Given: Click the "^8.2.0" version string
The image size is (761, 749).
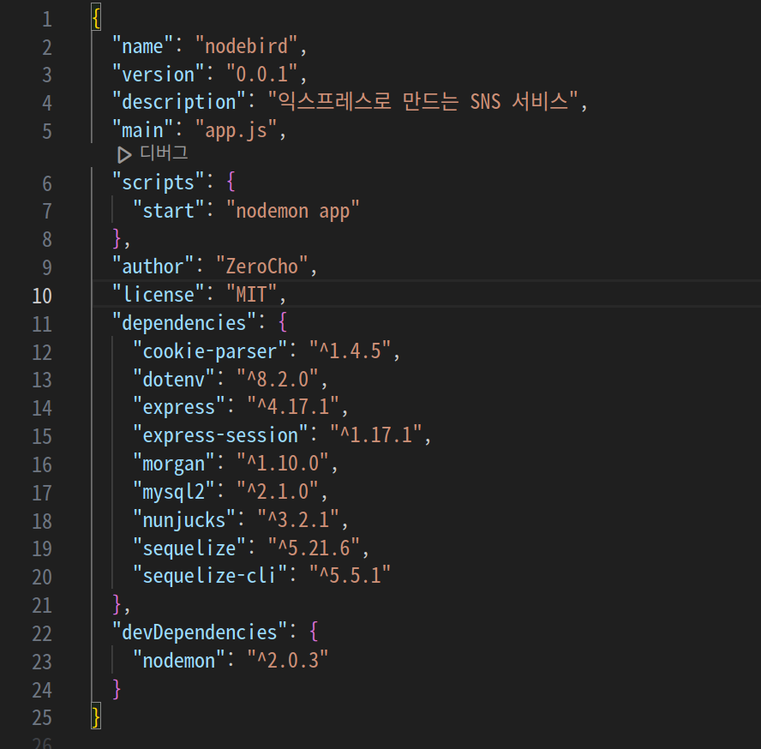Looking at the screenshot, I should (277, 379).
